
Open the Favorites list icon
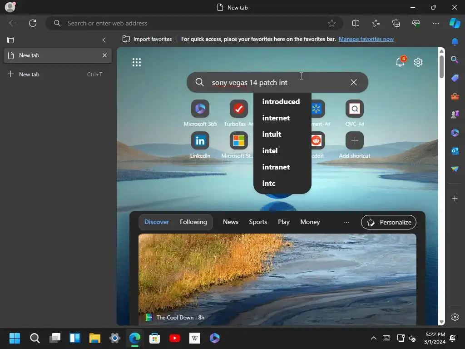[x=376, y=23]
